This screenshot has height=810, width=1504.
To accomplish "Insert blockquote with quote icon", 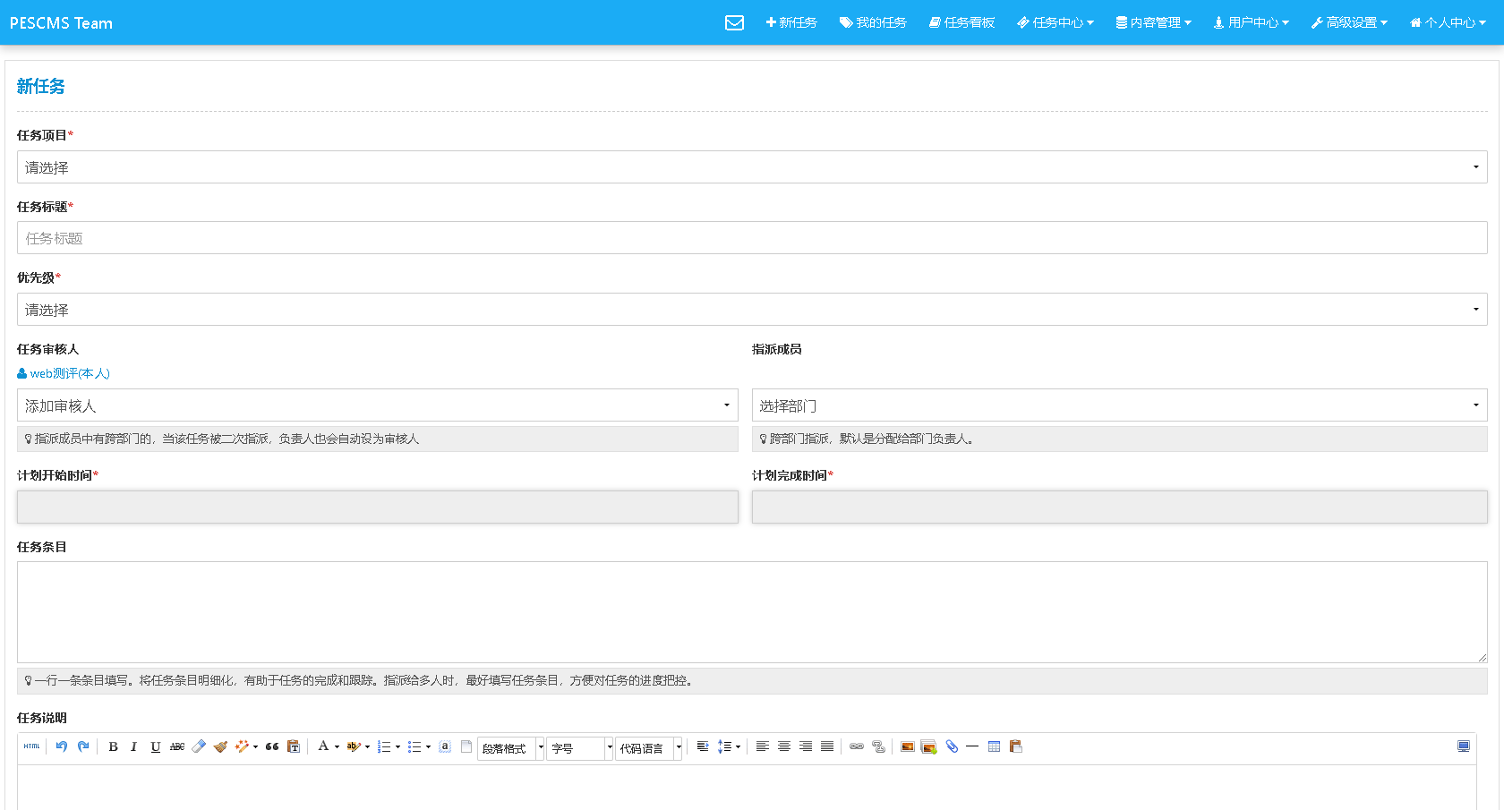I will [x=272, y=746].
